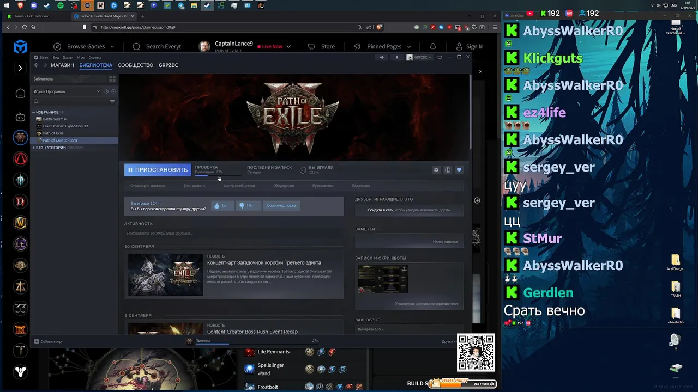
Task: Open Обсуждения link
Action: pyautogui.click(x=284, y=186)
